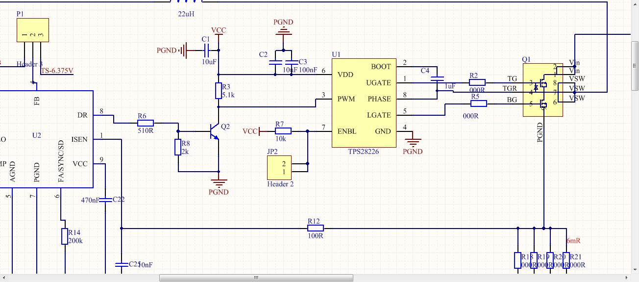Select resistor R8 2k
The image size is (639, 282).
[x=178, y=147]
